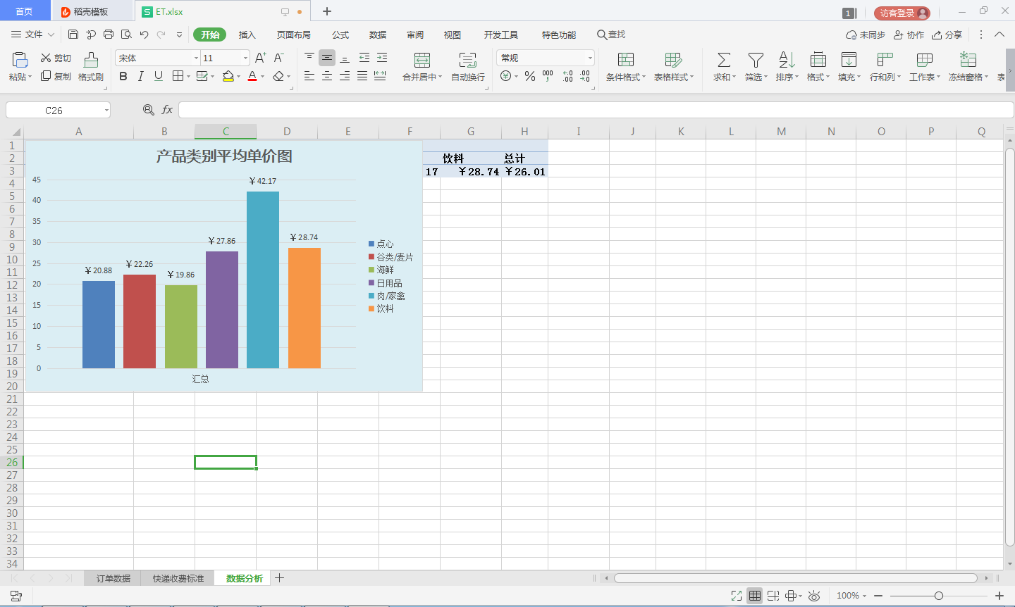This screenshot has height=607, width=1015.
Task: Click the Save icon in quick access toolbar
Action: click(x=73, y=35)
